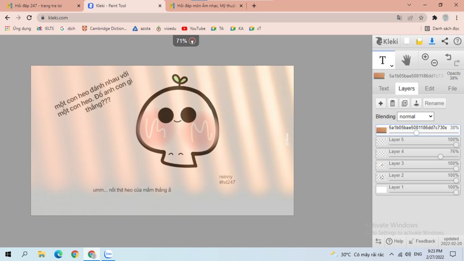Switch to the Layers tab
Image resolution: width=464 pixels, height=261 pixels.
(x=406, y=88)
